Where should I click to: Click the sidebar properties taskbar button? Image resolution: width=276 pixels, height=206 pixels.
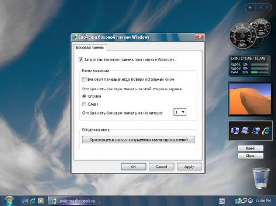tap(75, 201)
